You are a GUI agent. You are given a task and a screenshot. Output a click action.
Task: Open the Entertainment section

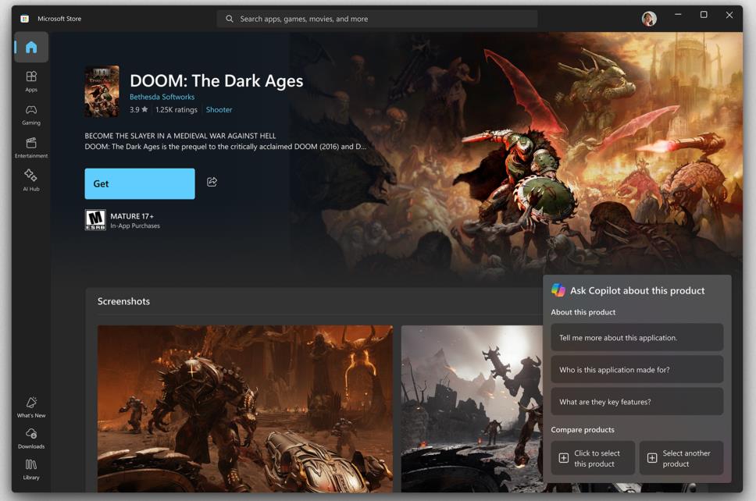31,148
